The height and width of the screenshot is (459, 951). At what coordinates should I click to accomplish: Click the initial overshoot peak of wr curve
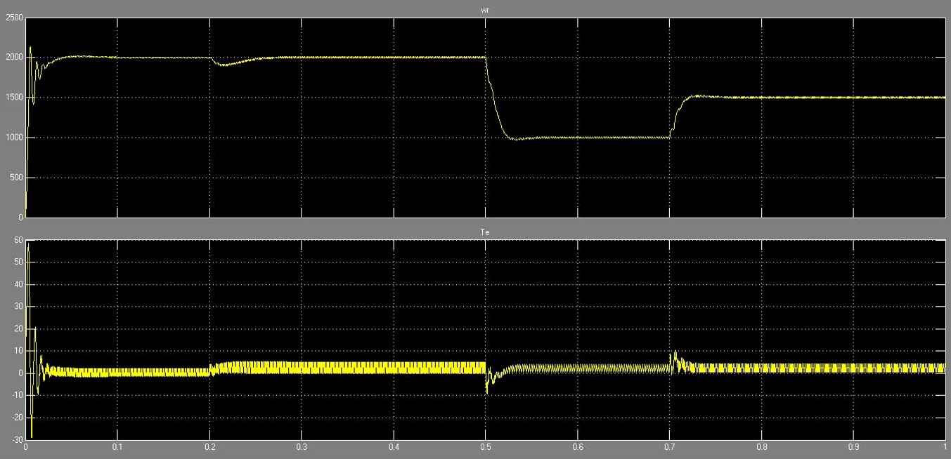[30, 48]
